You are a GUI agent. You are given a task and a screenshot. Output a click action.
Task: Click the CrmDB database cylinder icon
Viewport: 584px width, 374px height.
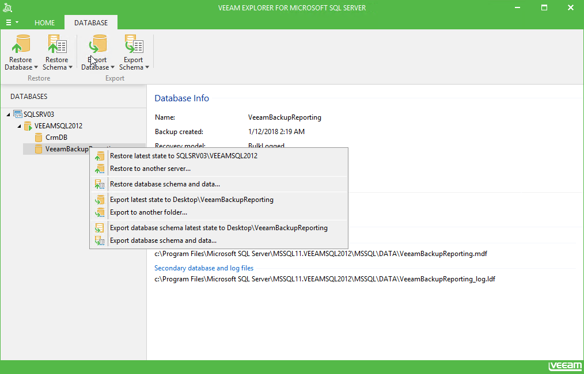[39, 138]
